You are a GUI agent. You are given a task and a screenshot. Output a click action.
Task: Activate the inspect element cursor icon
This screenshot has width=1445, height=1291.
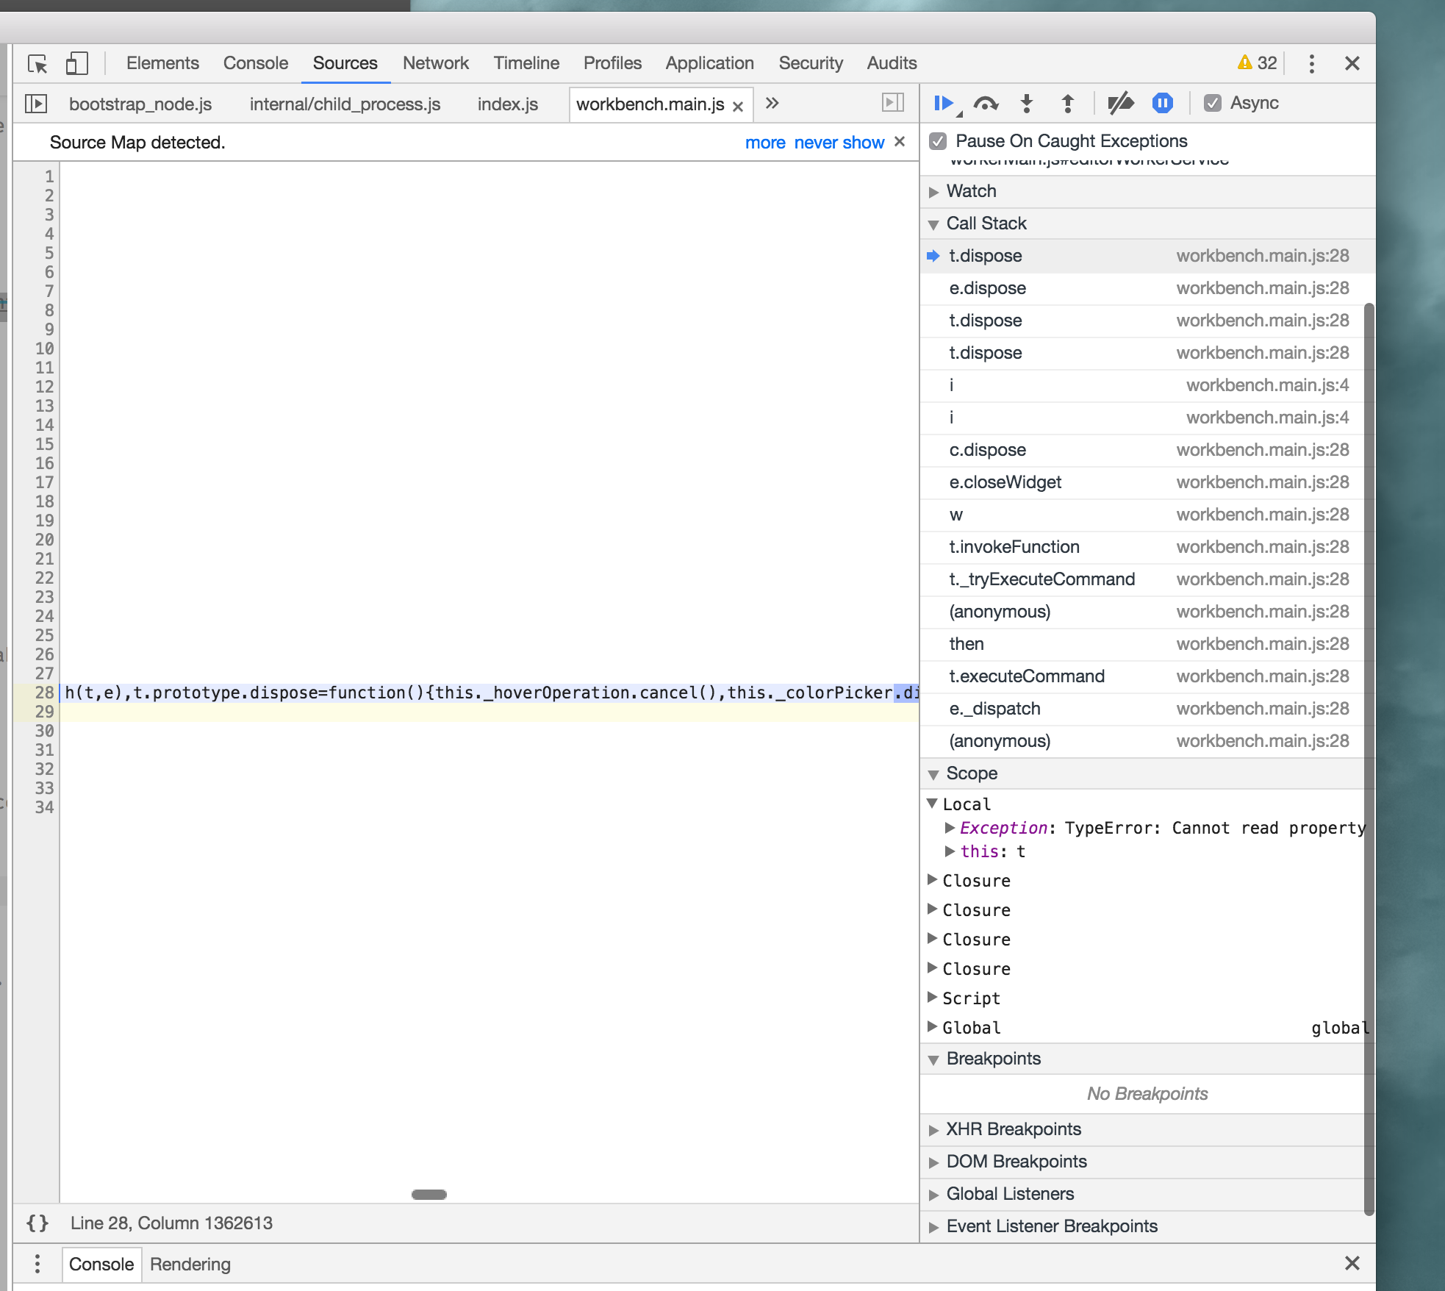38,63
